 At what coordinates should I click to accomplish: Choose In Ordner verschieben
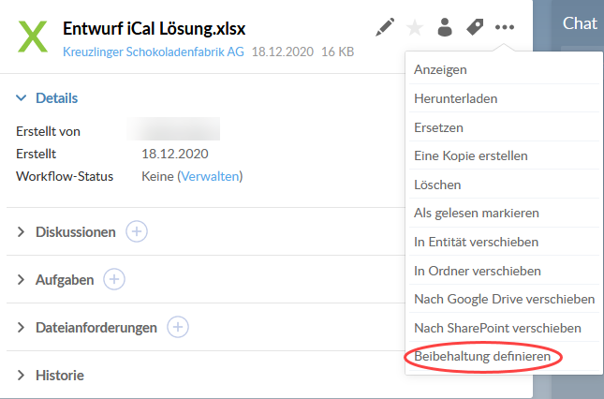pyautogui.click(x=504, y=271)
